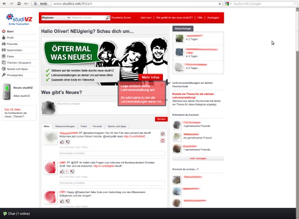299x219 pixels.
Task: Click the magnifier search icon in red bar
Action: point(108,18)
